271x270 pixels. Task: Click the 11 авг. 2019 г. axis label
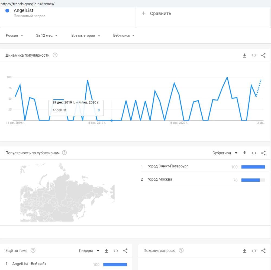15,123
